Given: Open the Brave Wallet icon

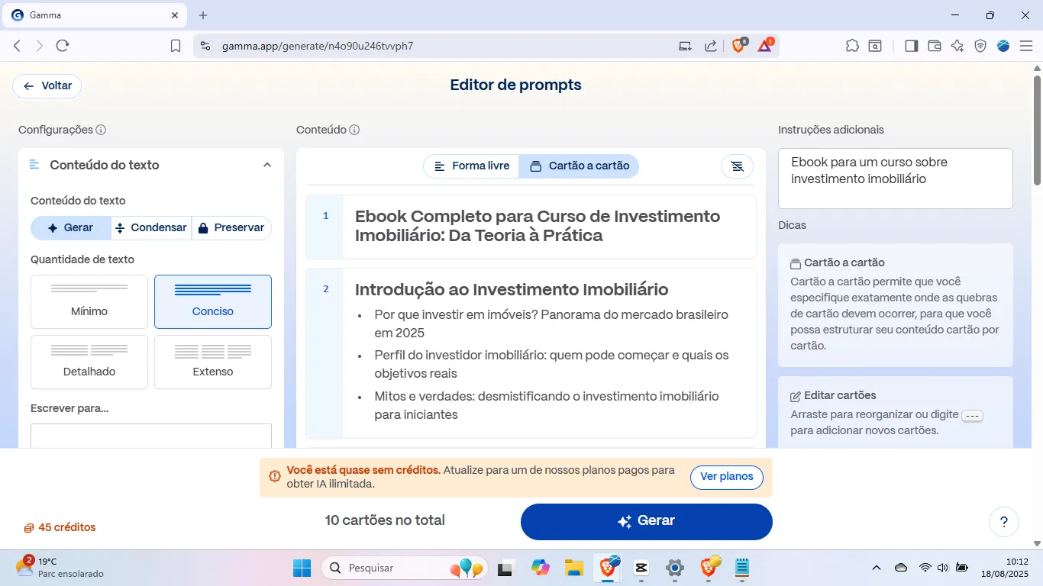Looking at the screenshot, I should pyautogui.click(x=934, y=46).
